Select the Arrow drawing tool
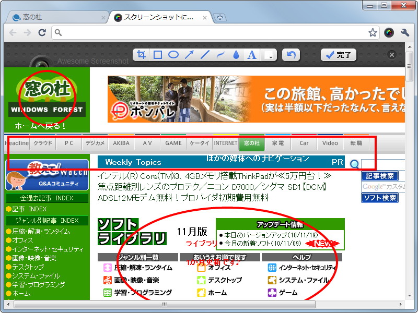 coord(189,55)
